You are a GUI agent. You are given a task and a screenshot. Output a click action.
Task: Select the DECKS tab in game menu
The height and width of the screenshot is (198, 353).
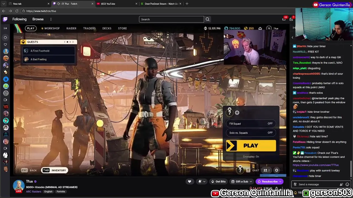coord(107,28)
